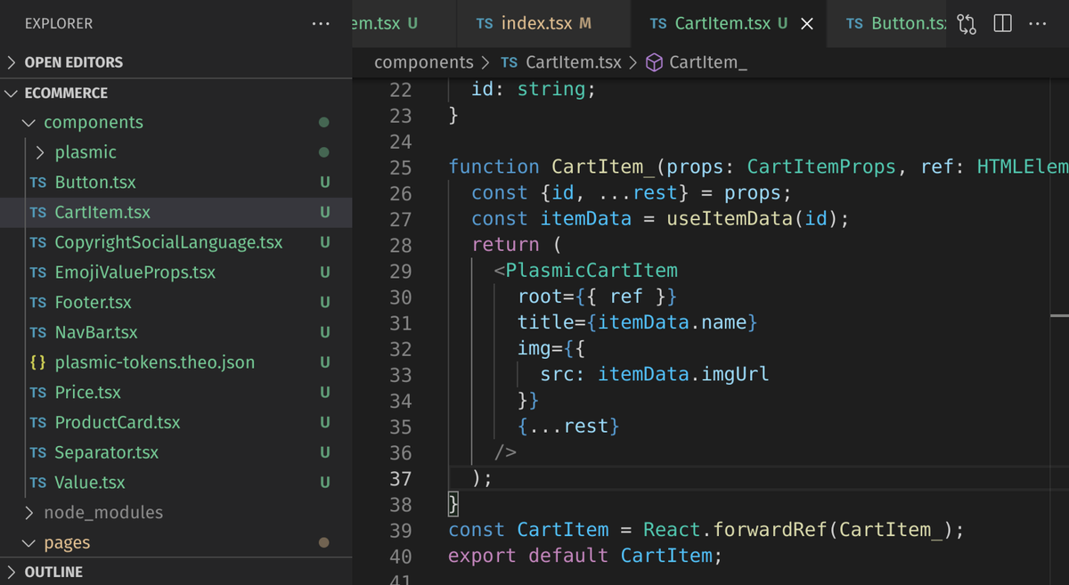Click JSON icon of plasmic-tokens.theo.json
Image resolution: width=1069 pixels, height=585 pixels.
tap(38, 362)
